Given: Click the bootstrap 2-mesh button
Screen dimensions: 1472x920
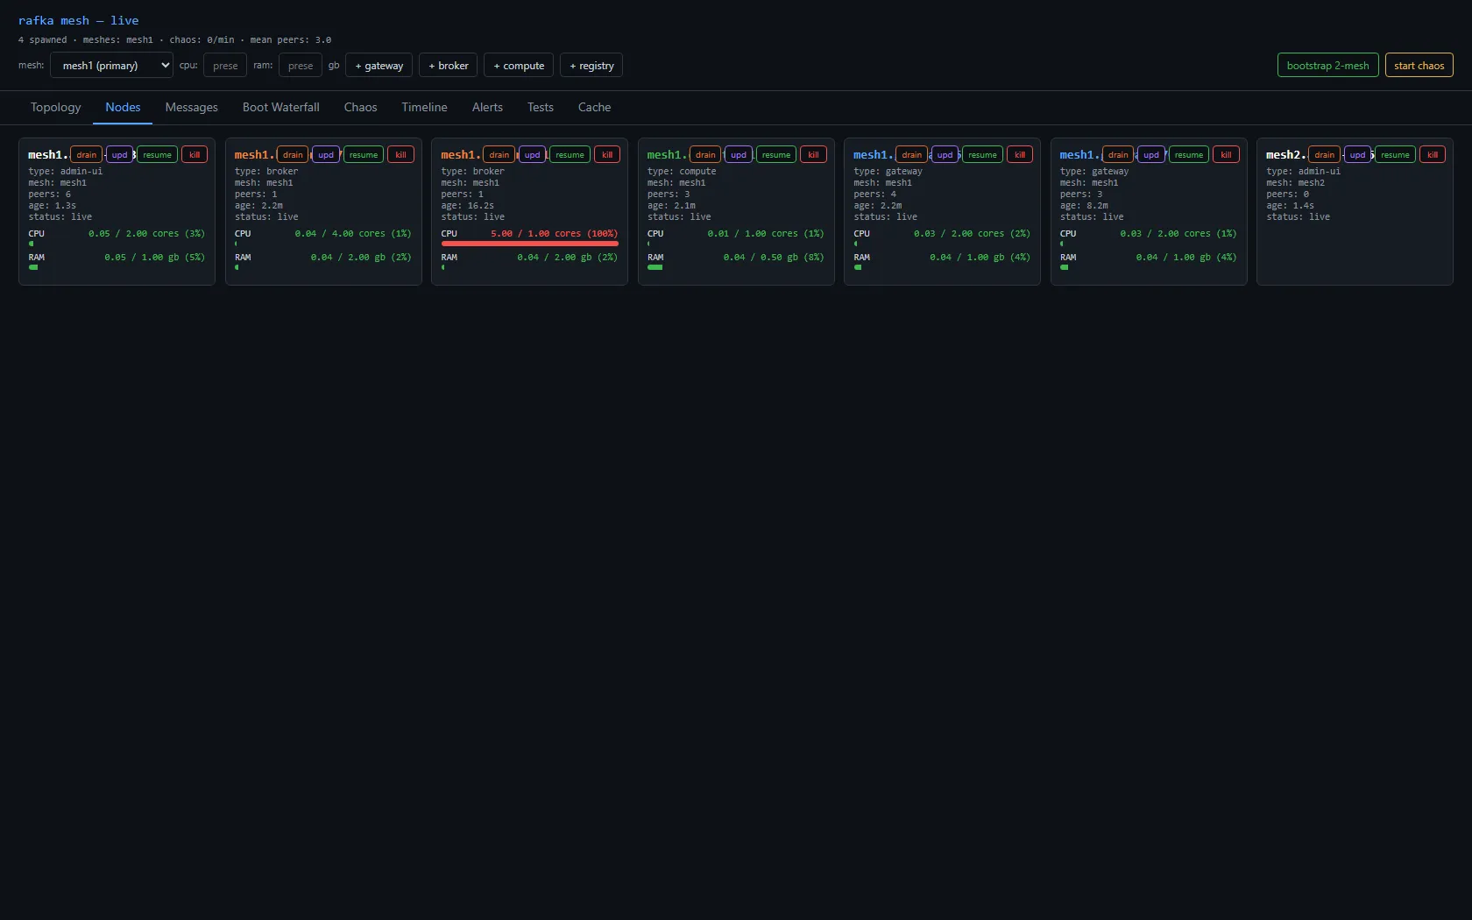Looking at the screenshot, I should pyautogui.click(x=1327, y=65).
